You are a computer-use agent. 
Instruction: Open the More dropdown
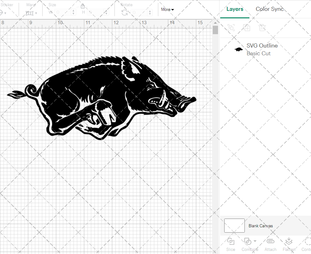[x=167, y=9]
